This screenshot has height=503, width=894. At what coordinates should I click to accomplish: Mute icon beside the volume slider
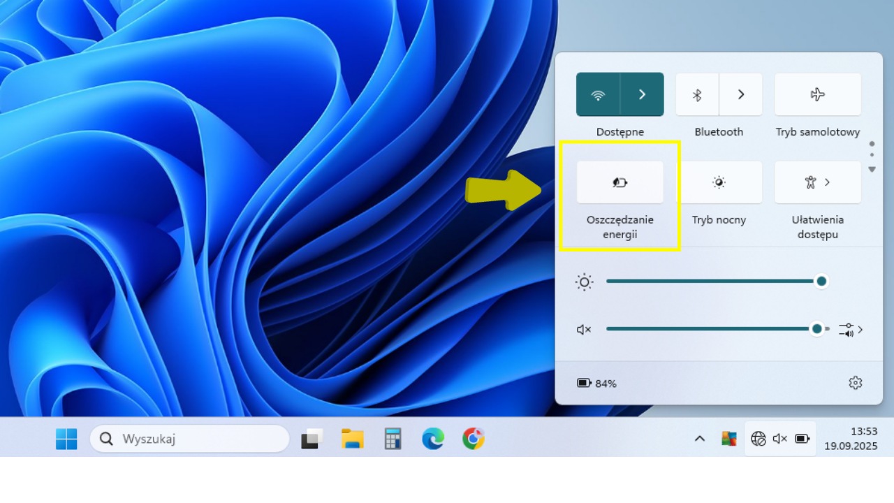coord(584,329)
